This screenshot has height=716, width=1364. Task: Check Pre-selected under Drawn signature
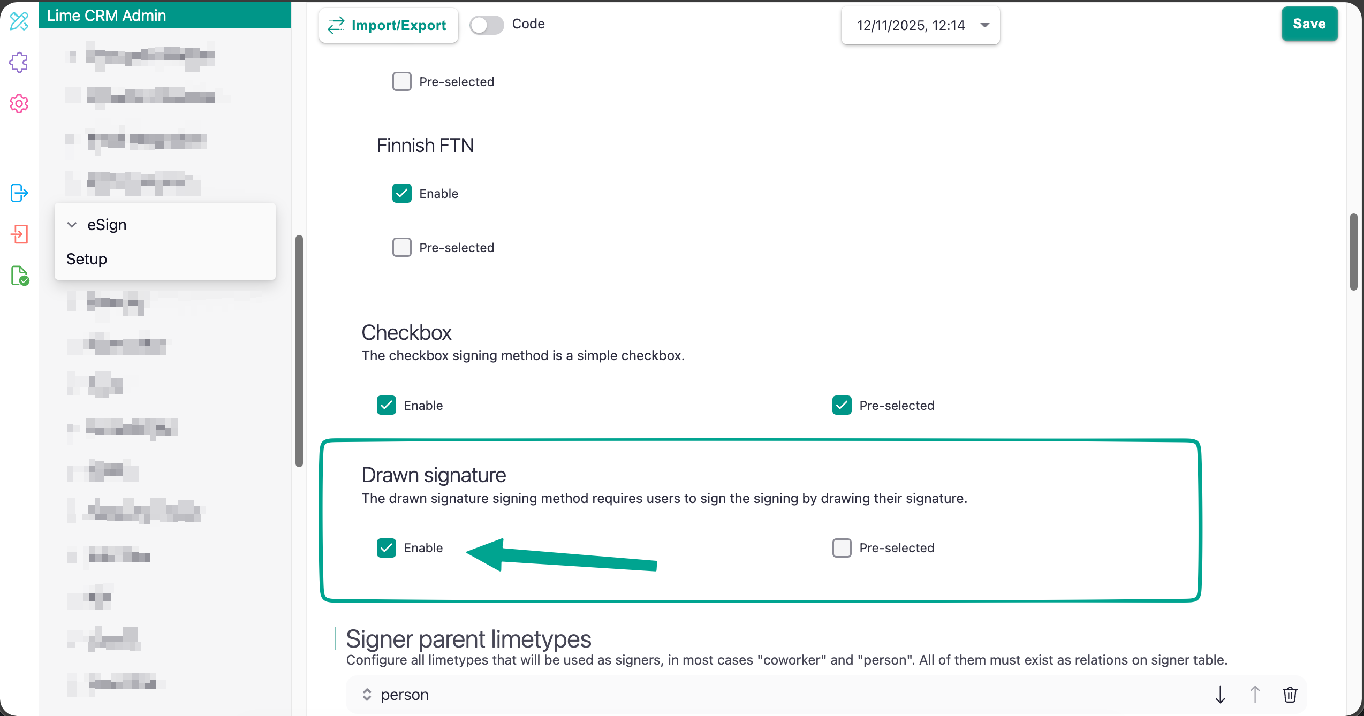click(x=842, y=548)
